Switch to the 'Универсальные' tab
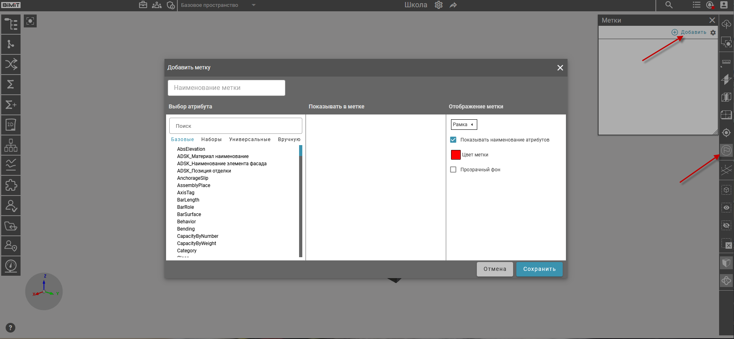 coord(250,139)
